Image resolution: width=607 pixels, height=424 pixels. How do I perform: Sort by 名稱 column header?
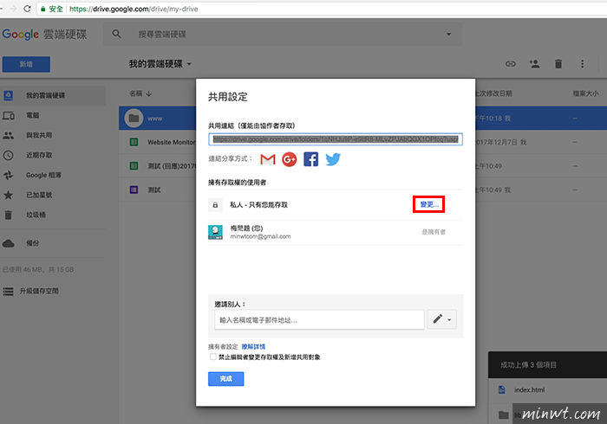tap(140, 93)
